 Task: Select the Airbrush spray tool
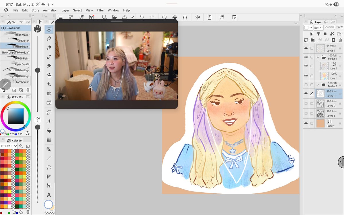(49, 75)
